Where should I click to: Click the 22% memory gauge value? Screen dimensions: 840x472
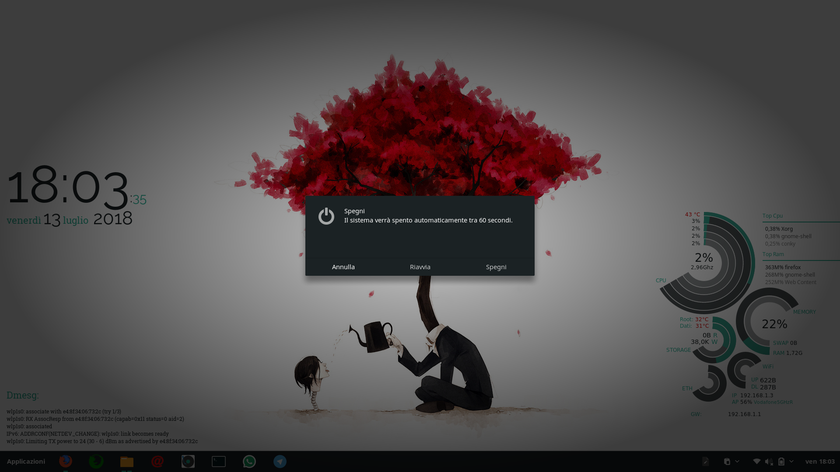(x=774, y=324)
